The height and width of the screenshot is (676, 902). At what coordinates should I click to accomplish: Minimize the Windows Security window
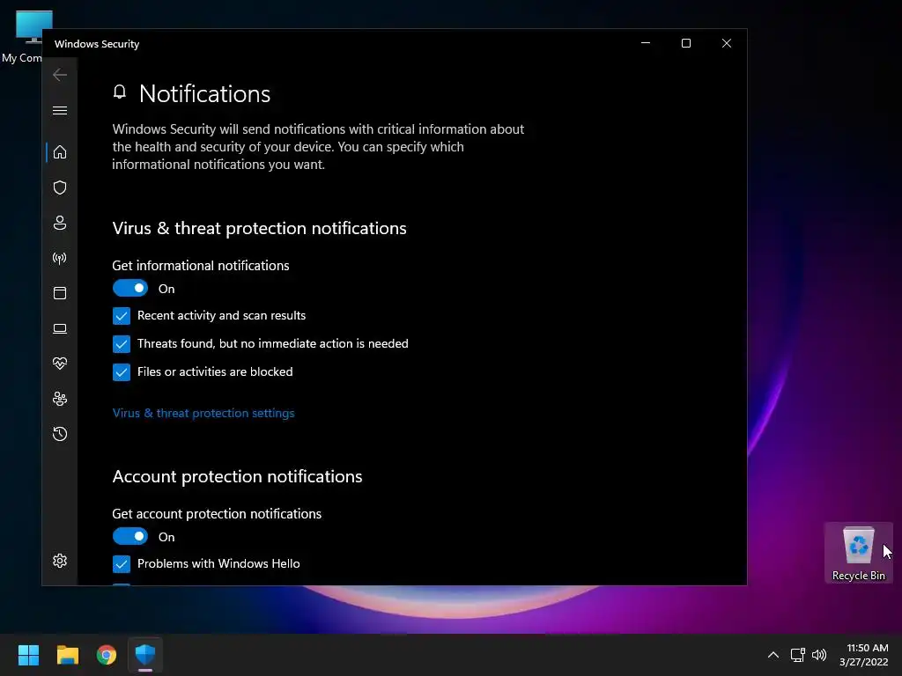646,43
